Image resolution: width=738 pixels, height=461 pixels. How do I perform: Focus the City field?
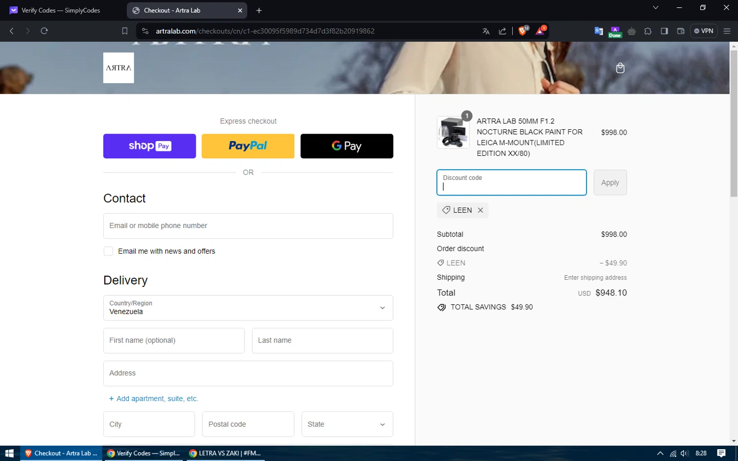pyautogui.click(x=149, y=424)
